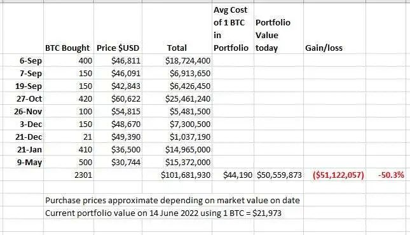
Task: Click the $30,744 price cell
Action: pyautogui.click(x=118, y=162)
